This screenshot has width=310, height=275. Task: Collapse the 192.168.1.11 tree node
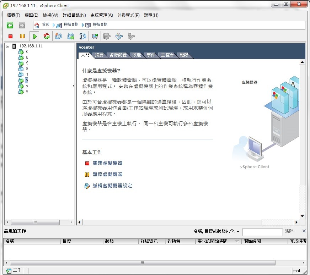pyautogui.click(x=8, y=46)
